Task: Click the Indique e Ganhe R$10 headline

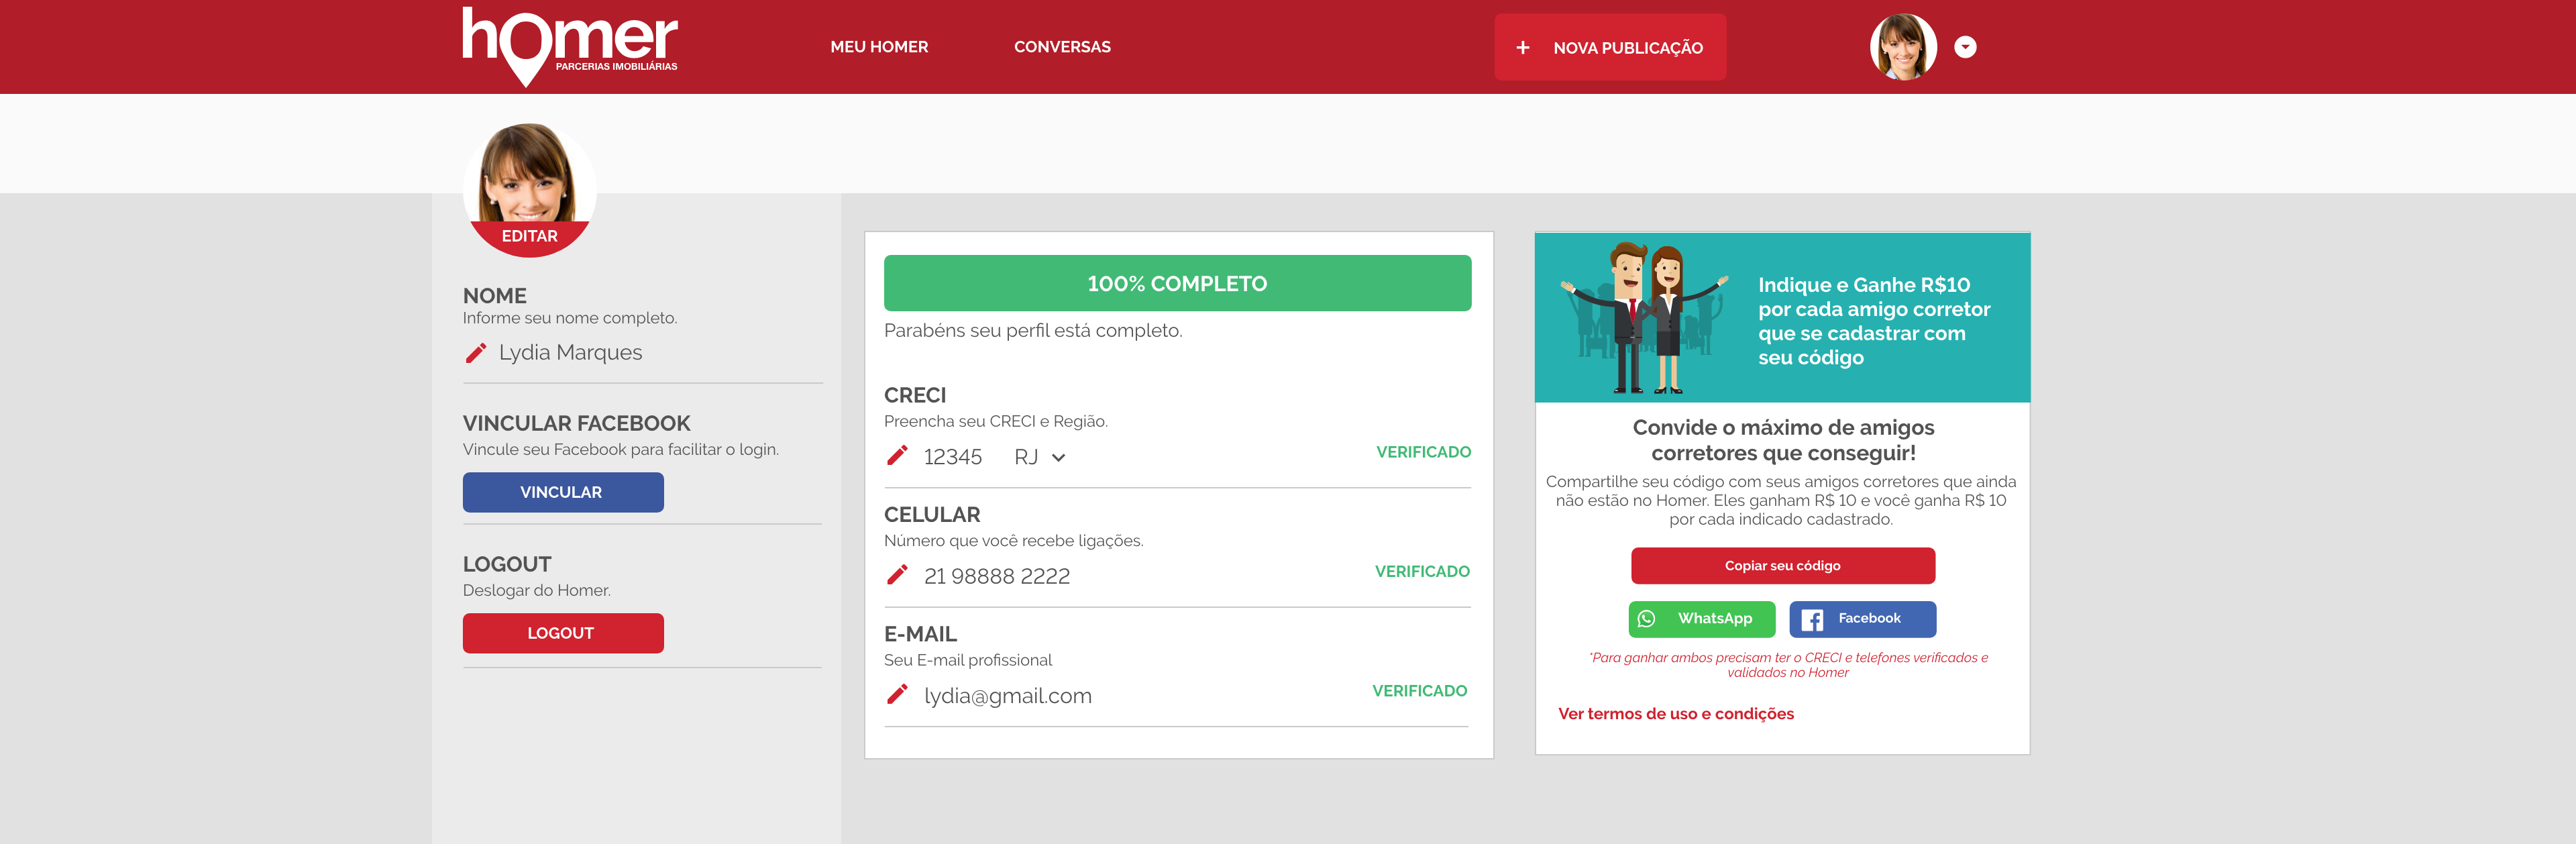Action: 1874,321
